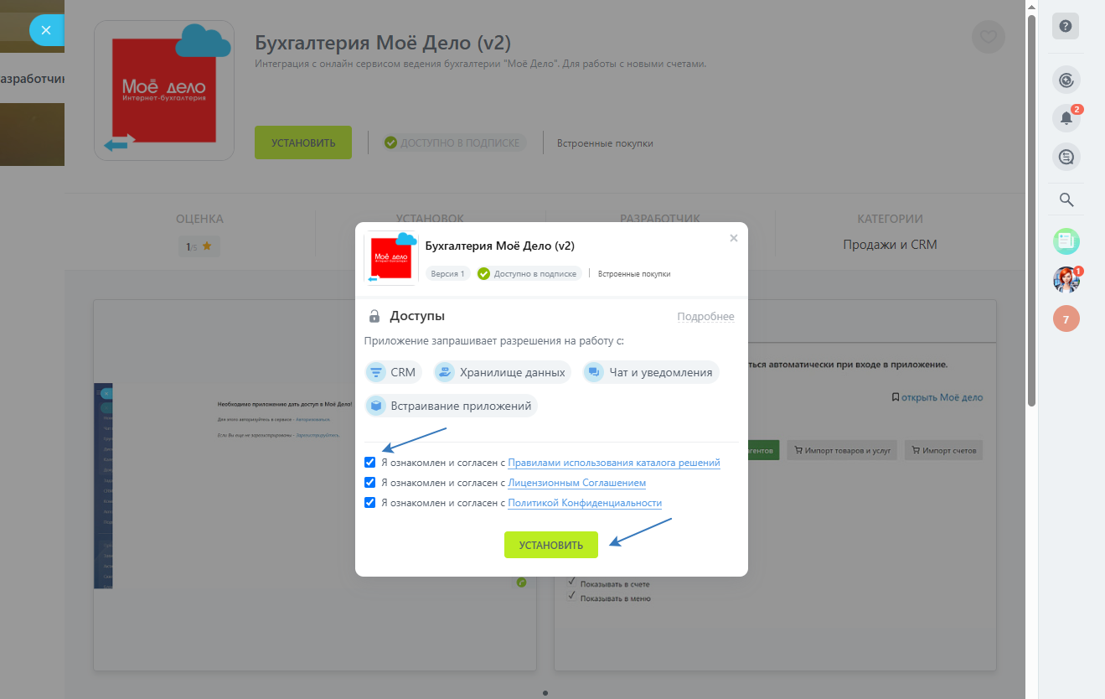Close the side panel with the blue X
The height and width of the screenshot is (699, 1105).
[45, 30]
